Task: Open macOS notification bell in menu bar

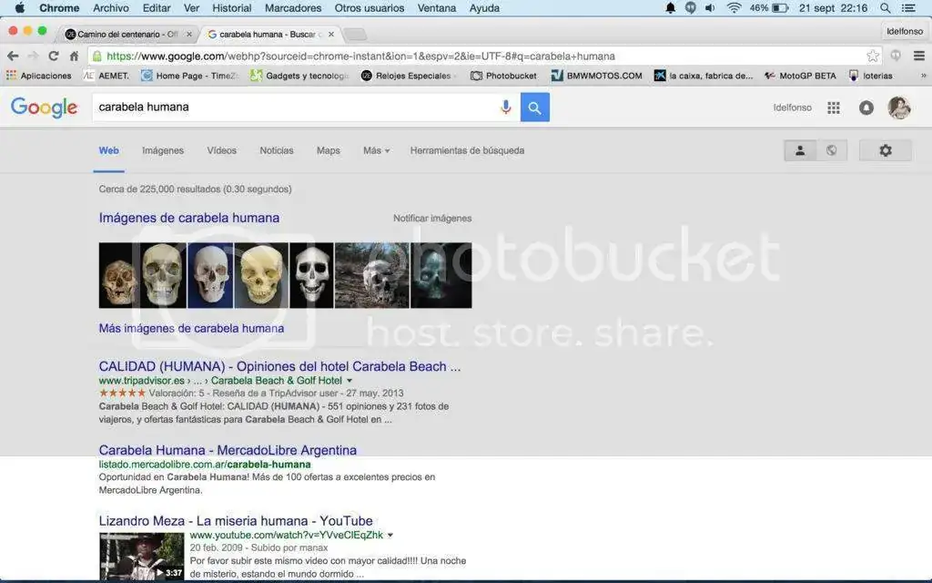Action: pos(670,7)
